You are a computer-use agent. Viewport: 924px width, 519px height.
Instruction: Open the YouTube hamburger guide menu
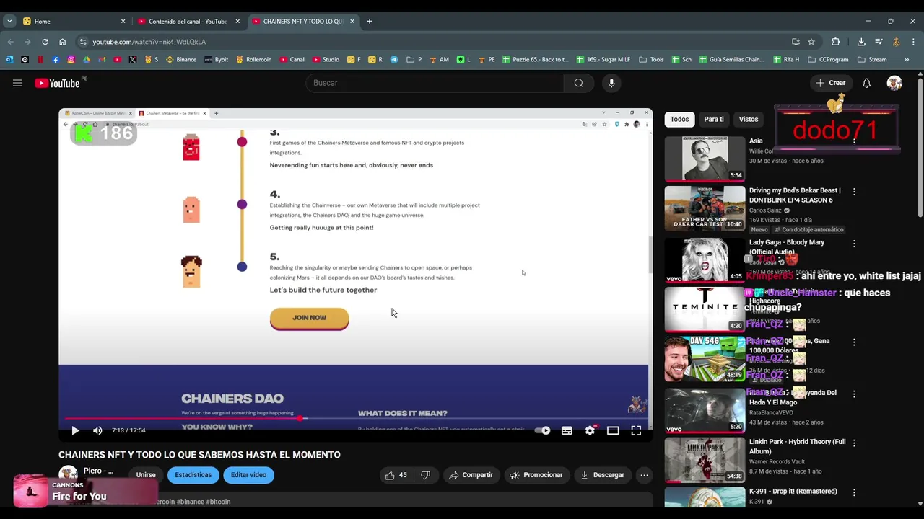[17, 83]
